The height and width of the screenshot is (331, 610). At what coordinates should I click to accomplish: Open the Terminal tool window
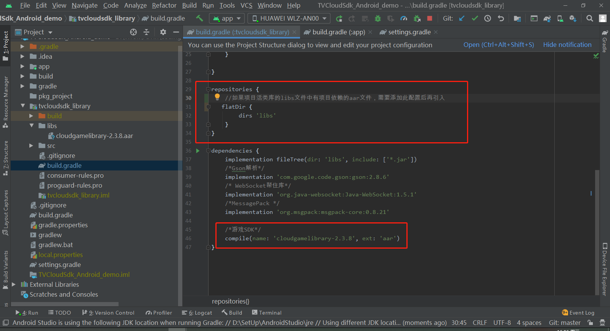266,313
